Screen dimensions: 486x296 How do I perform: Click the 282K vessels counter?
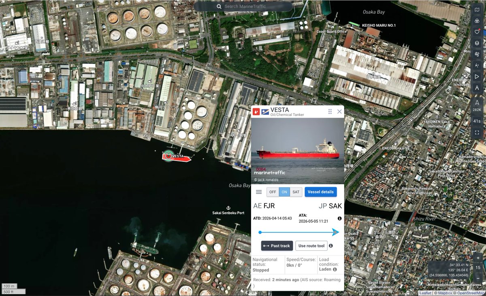click(477, 106)
